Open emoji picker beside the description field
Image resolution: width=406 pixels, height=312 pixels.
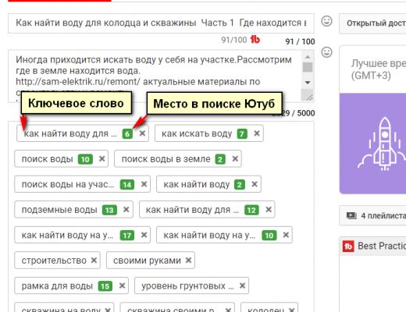click(326, 52)
